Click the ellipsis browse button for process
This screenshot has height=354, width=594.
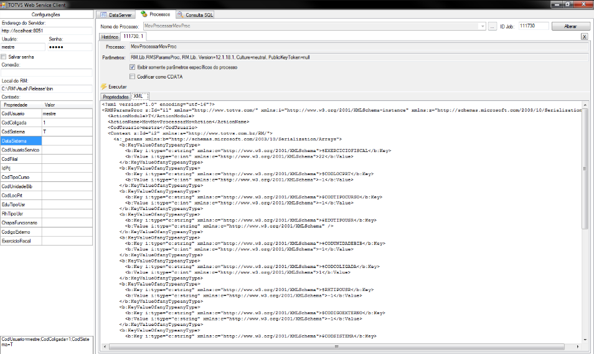[492, 26]
